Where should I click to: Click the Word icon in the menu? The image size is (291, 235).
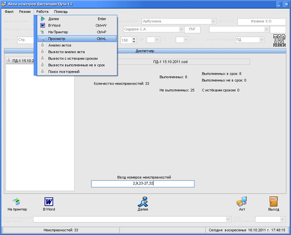click(x=43, y=25)
